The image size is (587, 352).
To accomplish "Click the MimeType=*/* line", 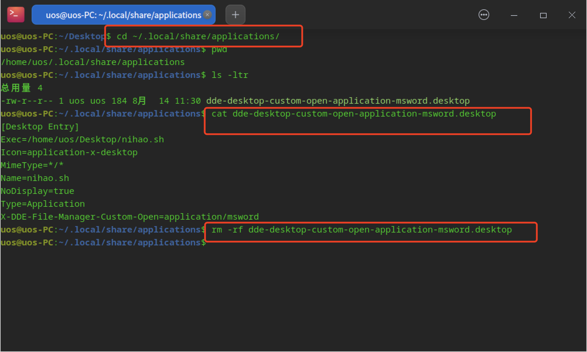I will click(x=32, y=165).
